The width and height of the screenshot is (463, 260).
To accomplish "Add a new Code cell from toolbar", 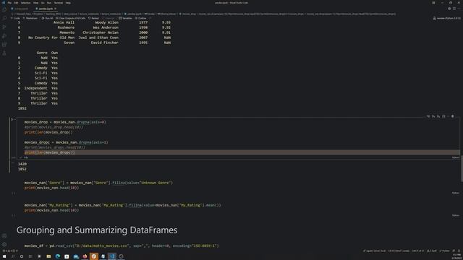I will click(15, 18).
